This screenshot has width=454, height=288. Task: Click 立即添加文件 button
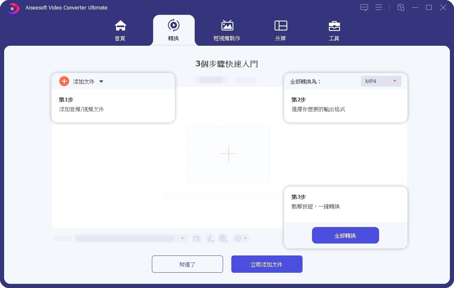tap(267, 264)
